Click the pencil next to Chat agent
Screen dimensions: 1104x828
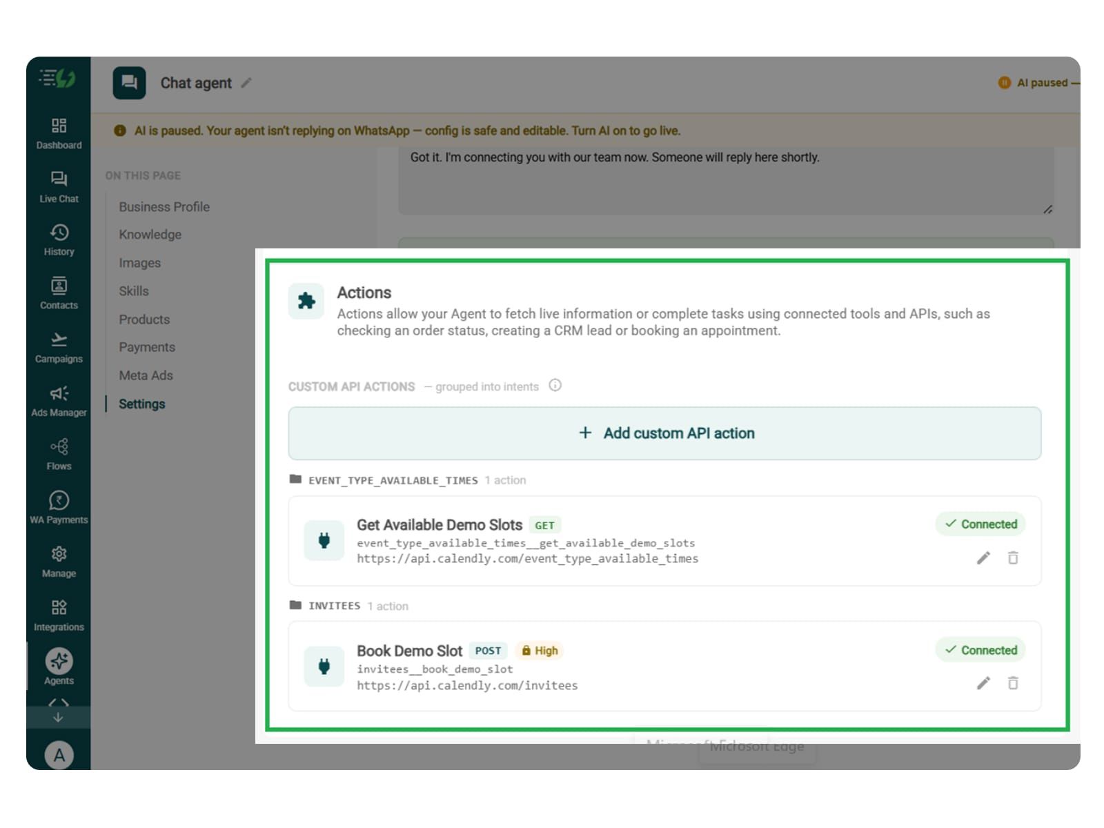click(x=246, y=83)
